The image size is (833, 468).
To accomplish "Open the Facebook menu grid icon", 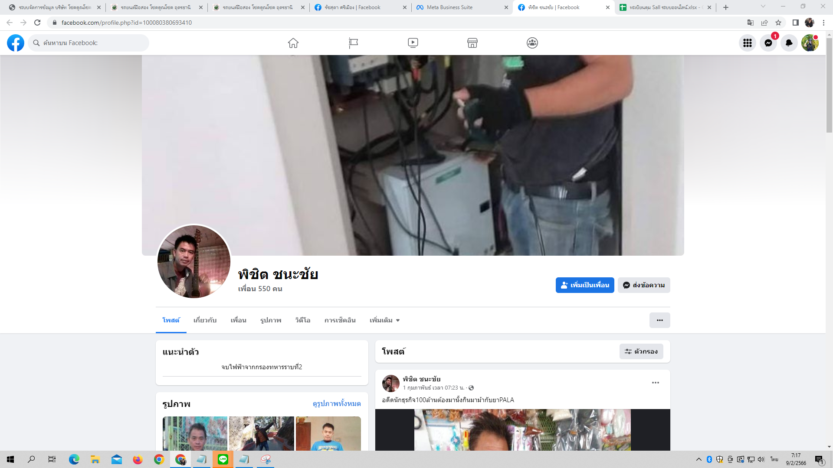I will point(747,43).
